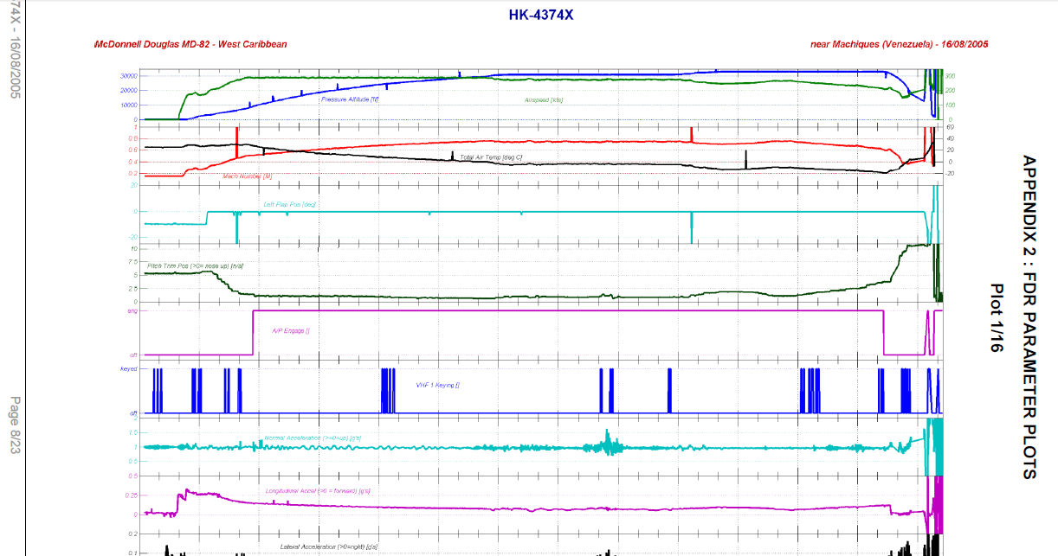Click the A/P Engage plot label
1058x556 pixels.
point(291,330)
